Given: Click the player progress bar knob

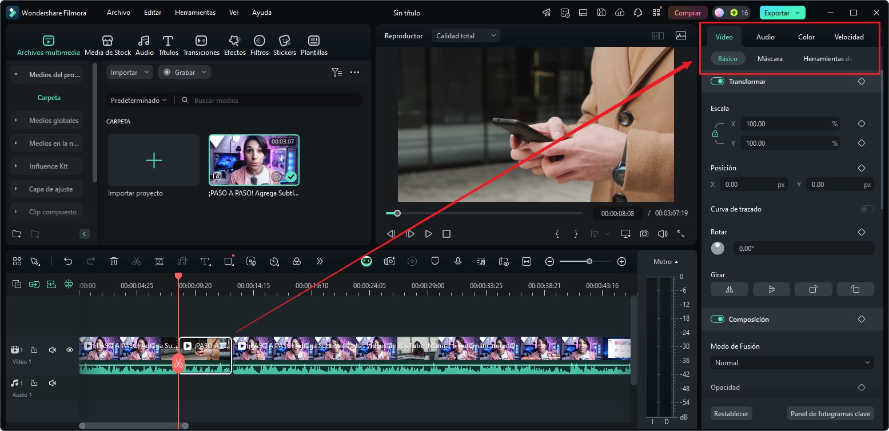Looking at the screenshot, I should click(x=397, y=213).
